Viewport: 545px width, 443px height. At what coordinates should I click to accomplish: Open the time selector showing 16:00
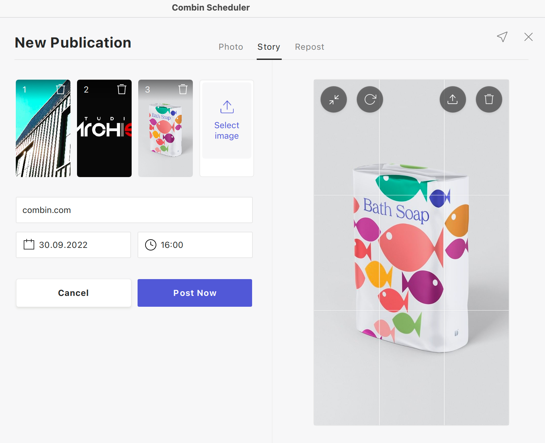(x=195, y=245)
